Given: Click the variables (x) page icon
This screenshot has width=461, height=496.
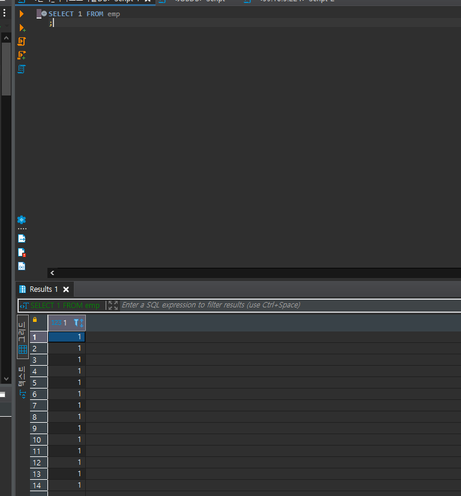Looking at the screenshot, I should coord(22,267).
